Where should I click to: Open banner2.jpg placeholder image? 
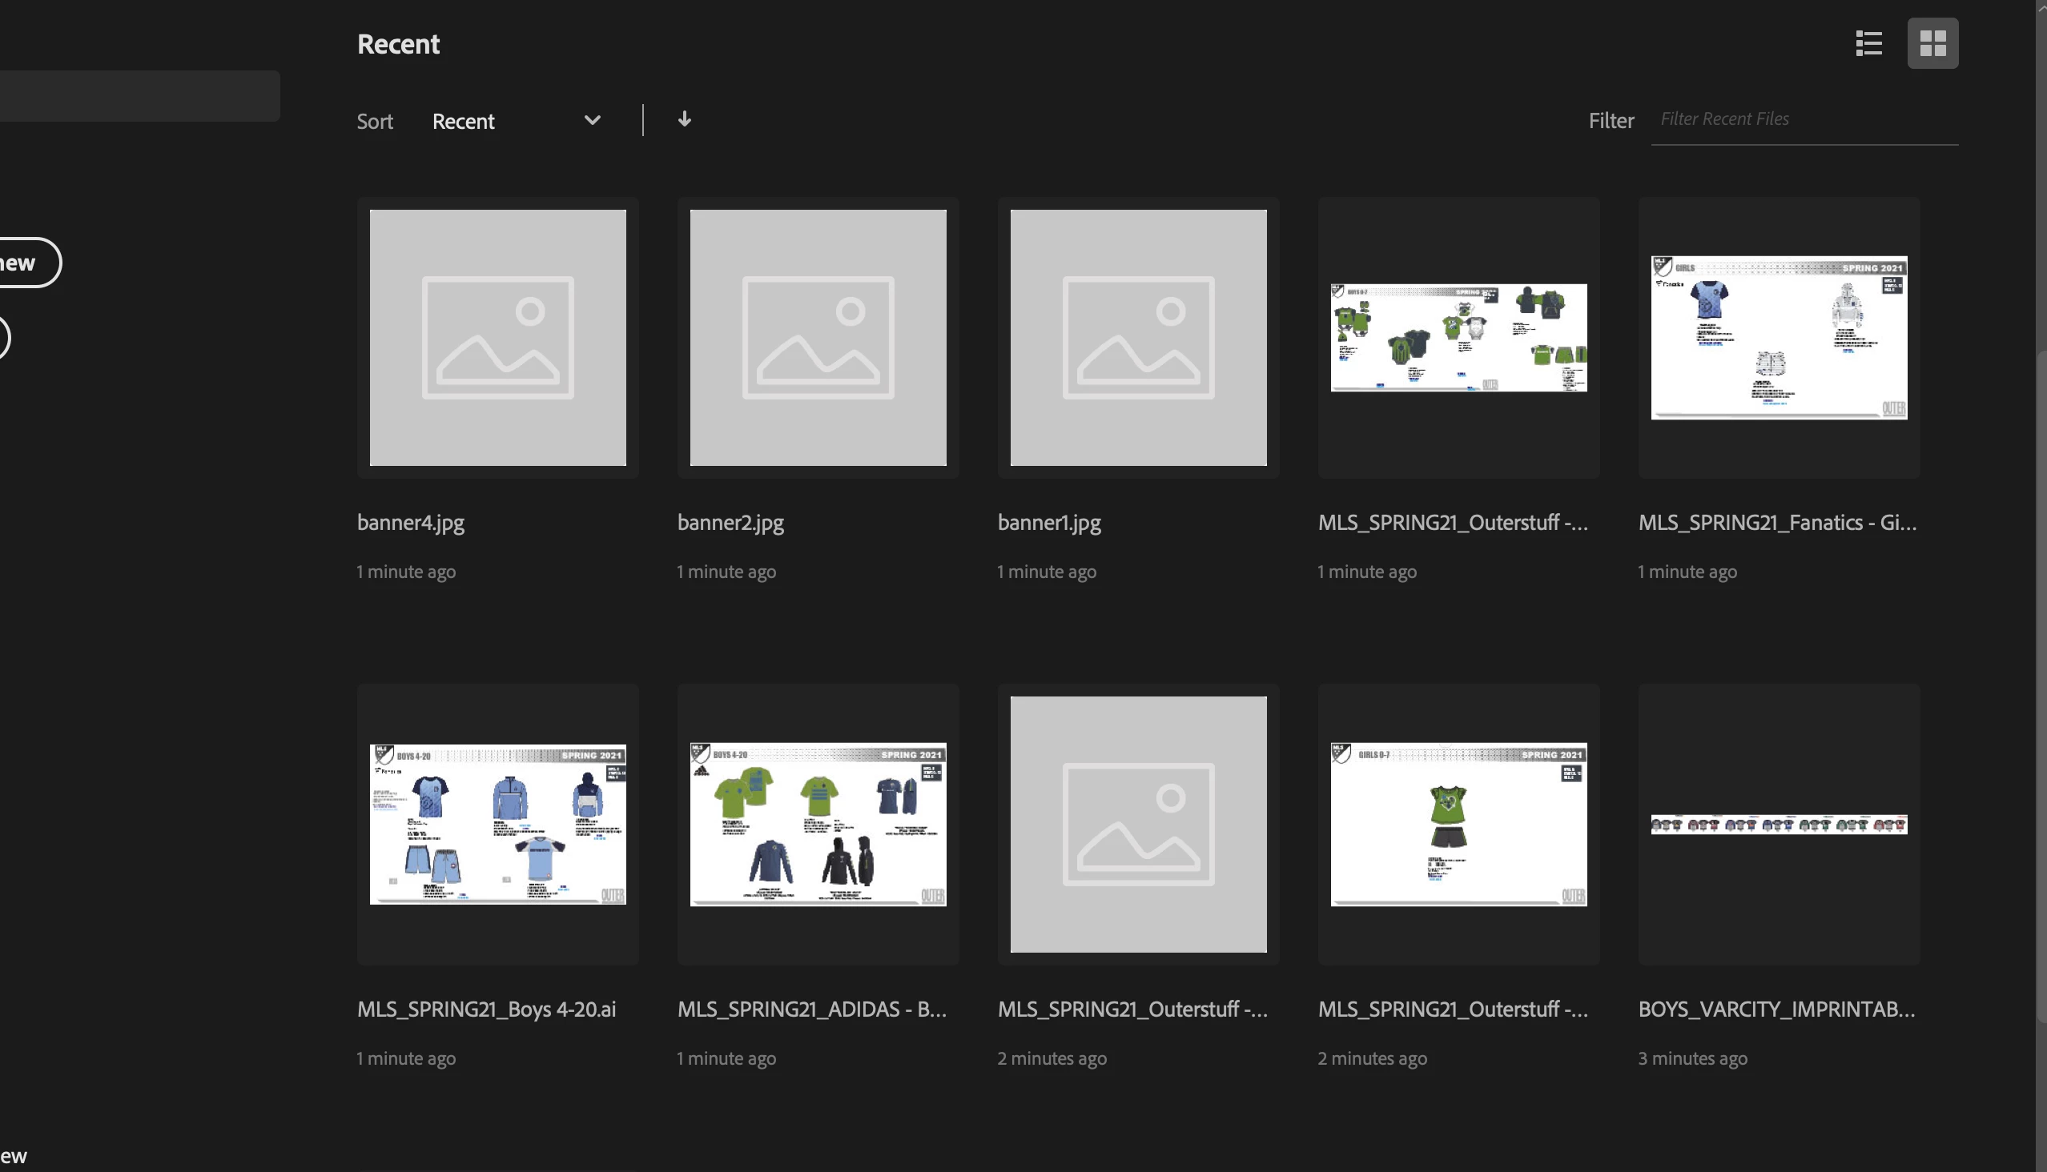[818, 337]
